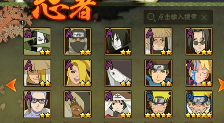Go to next ninja page arrow
Viewport: 224px width, 123px height.
(221, 85)
